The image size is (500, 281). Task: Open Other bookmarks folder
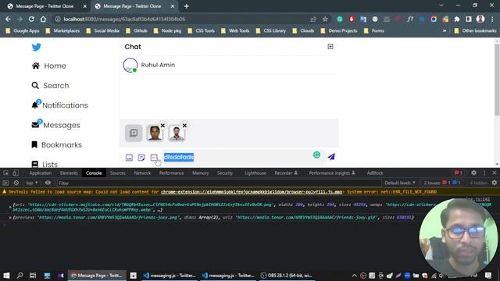tap(475, 31)
